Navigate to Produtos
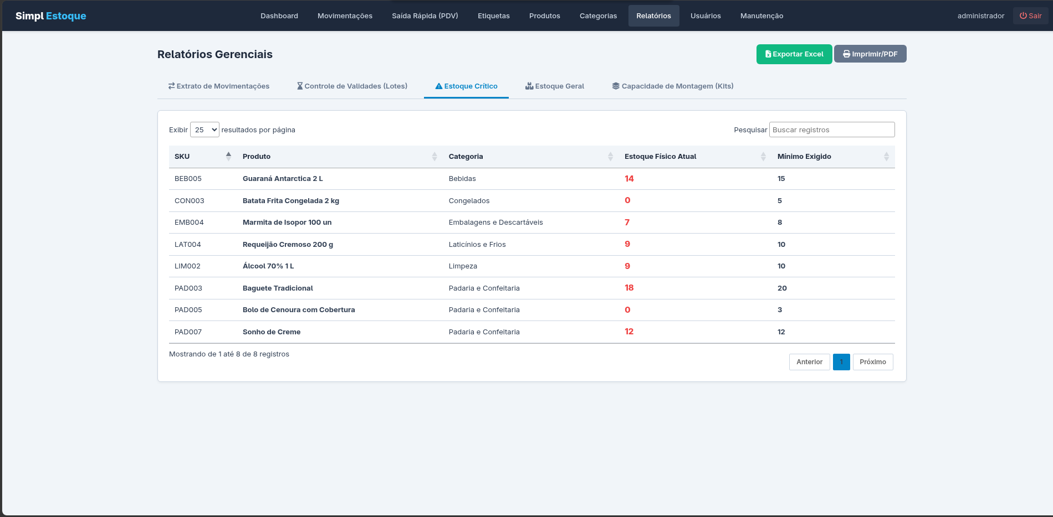Image resolution: width=1053 pixels, height=517 pixels. coord(545,16)
